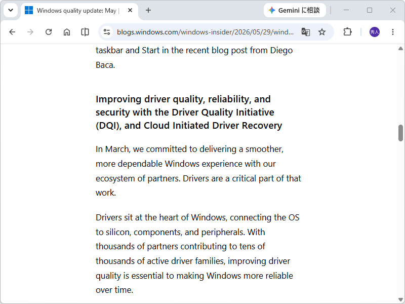The height and width of the screenshot is (304, 405).
Task: Click the vertical scrollbar thumb
Action: (x=400, y=133)
